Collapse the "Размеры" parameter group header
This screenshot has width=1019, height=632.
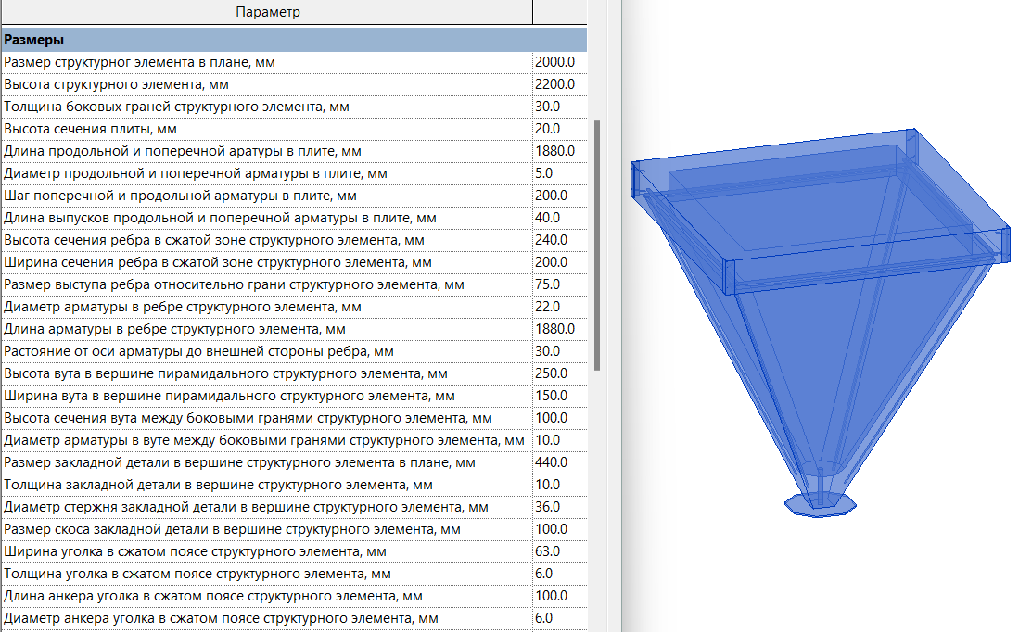point(32,40)
